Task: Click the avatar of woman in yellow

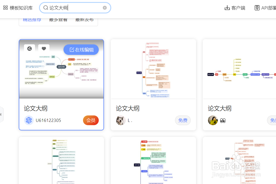Action: tap(213, 120)
